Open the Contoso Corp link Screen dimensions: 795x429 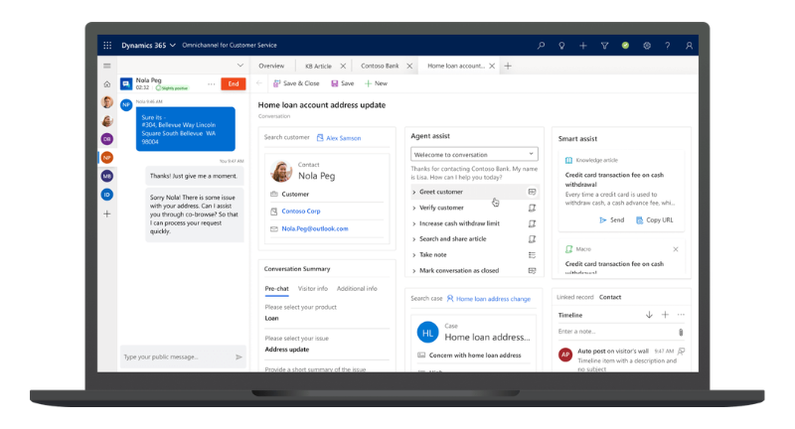(301, 212)
